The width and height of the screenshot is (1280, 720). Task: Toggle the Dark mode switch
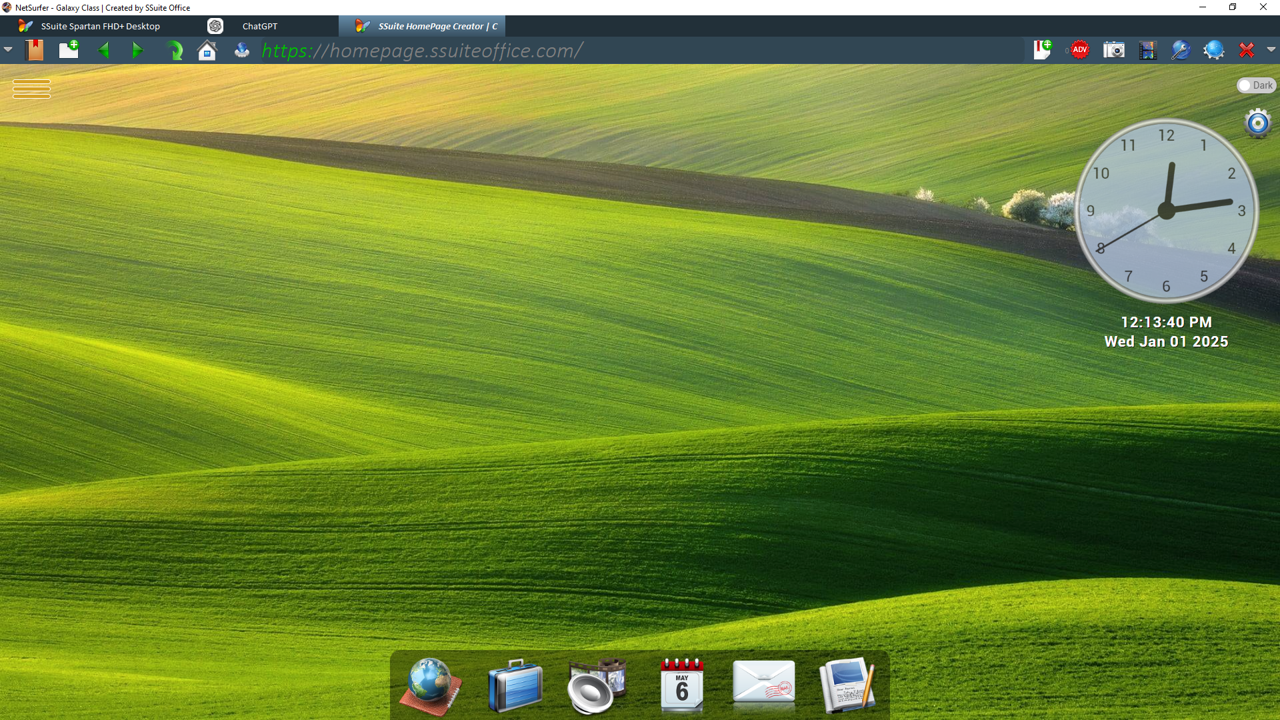click(x=1256, y=85)
